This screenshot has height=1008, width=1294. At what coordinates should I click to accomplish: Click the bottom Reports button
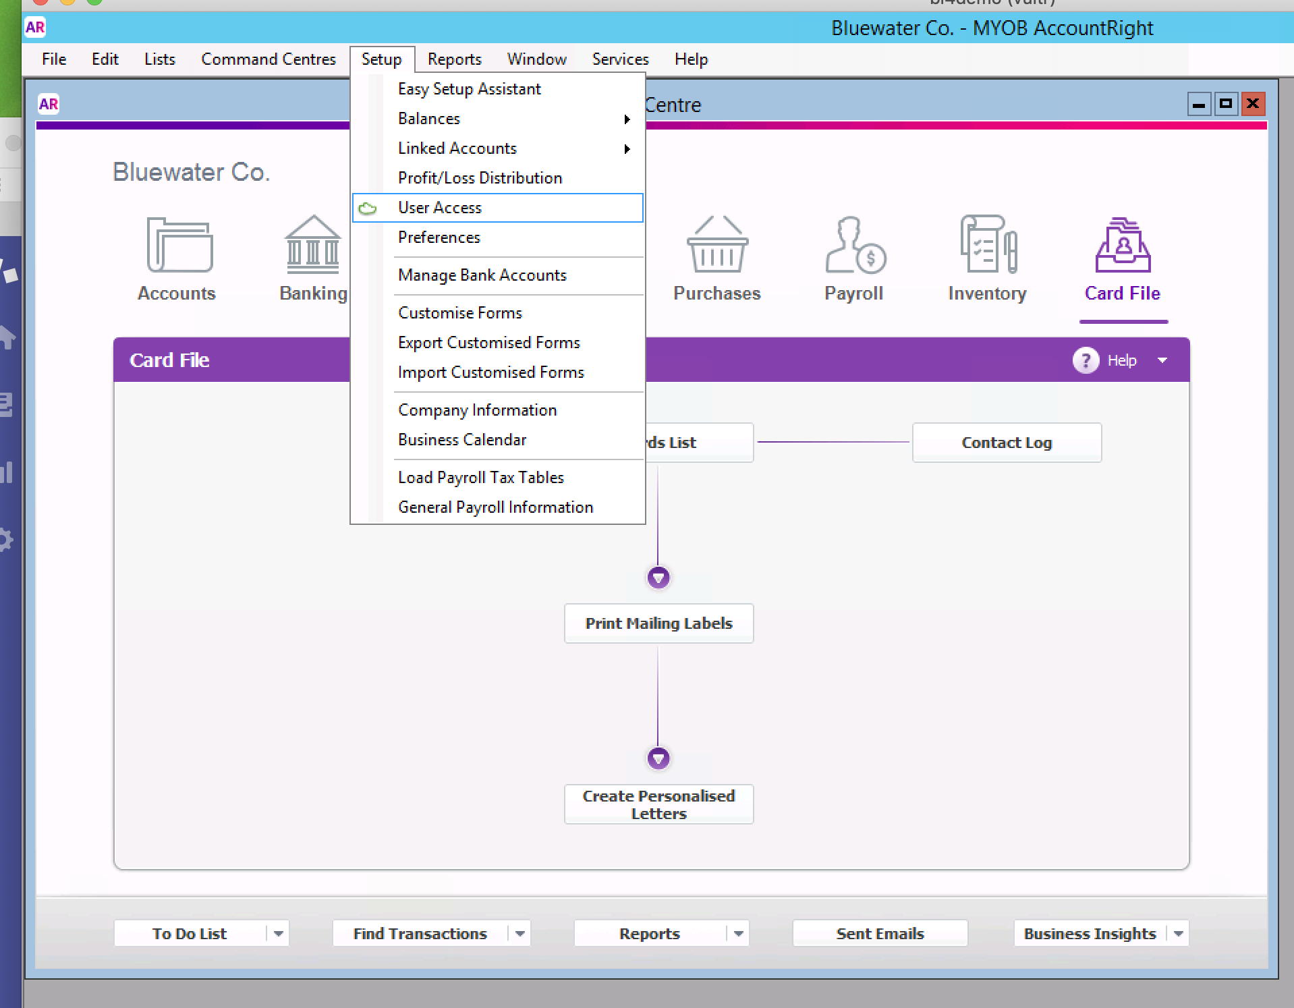tap(650, 934)
